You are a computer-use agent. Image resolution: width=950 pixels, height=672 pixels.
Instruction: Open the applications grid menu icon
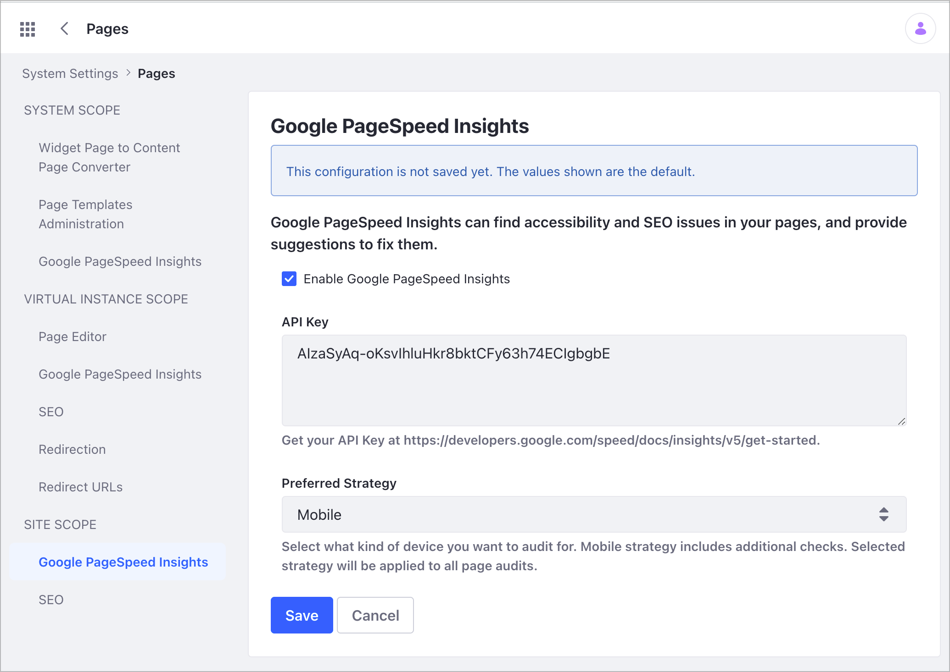(28, 29)
